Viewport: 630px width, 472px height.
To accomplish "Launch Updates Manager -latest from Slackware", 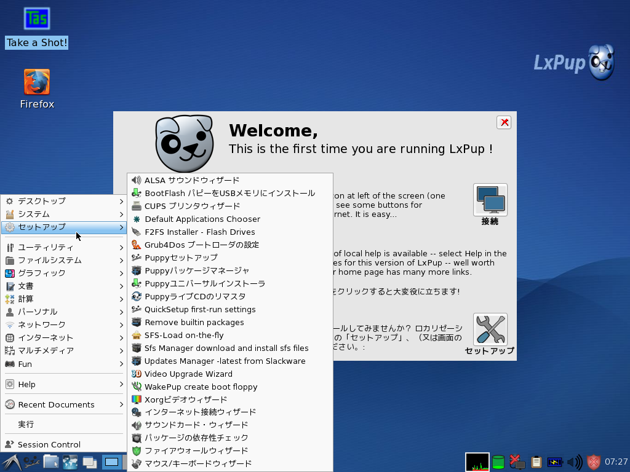I will [230, 361].
